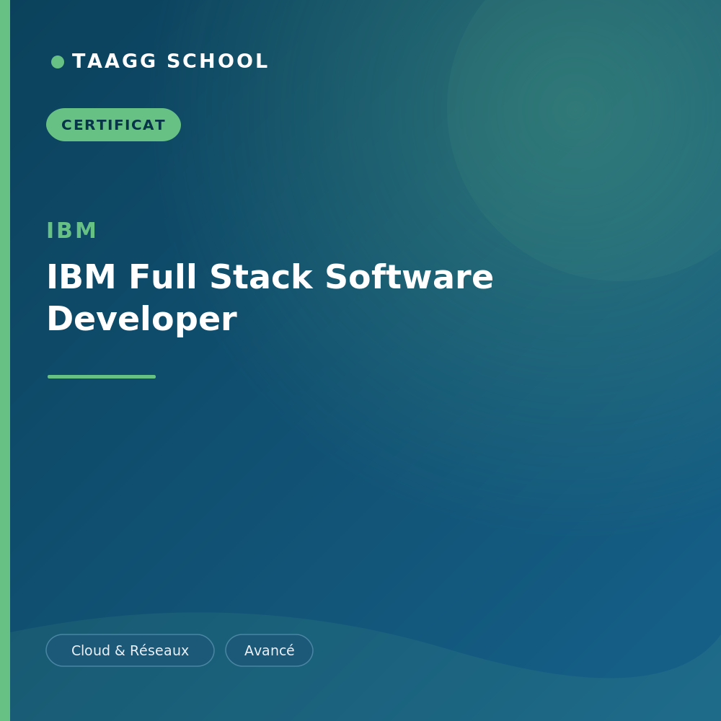Select the Cloud & Réseaux tag
721x721 pixels.
[x=130, y=650]
